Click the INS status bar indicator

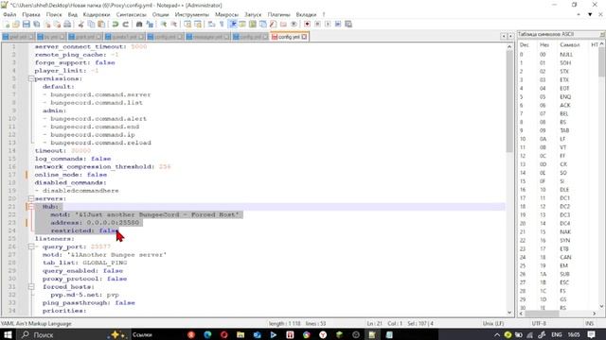click(589, 323)
